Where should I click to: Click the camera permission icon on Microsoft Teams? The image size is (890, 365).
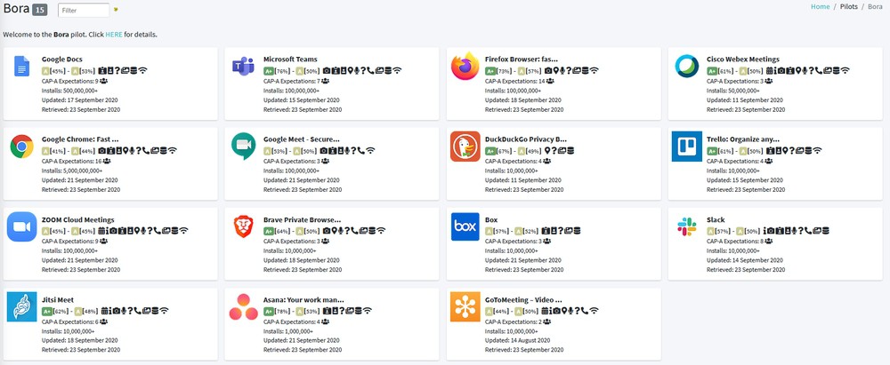coord(327,70)
